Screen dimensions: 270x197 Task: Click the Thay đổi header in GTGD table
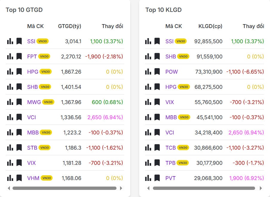(112, 26)
